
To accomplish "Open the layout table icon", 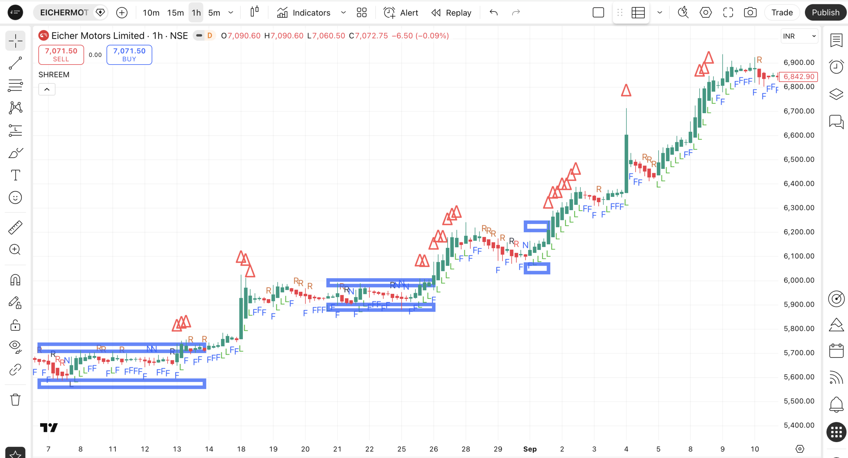I will pos(638,13).
